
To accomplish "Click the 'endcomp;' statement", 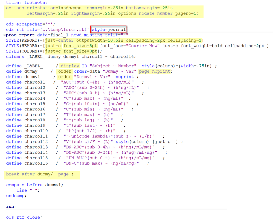I will coord(16,195).
